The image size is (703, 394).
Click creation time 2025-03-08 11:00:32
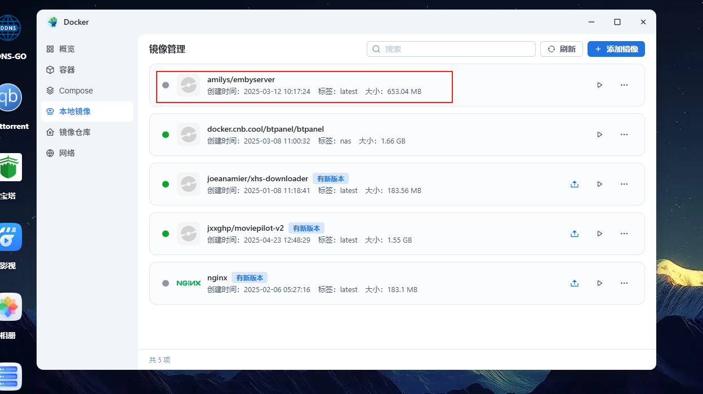point(277,141)
